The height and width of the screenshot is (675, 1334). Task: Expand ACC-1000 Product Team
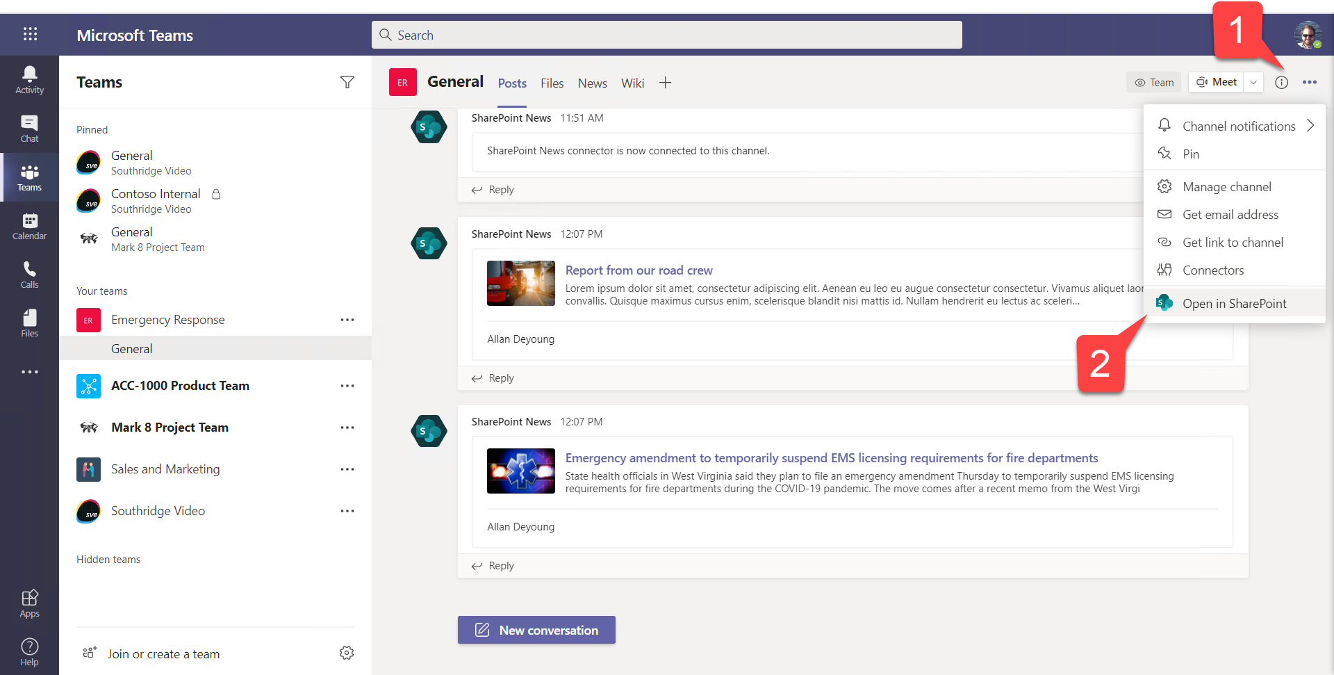click(x=180, y=386)
